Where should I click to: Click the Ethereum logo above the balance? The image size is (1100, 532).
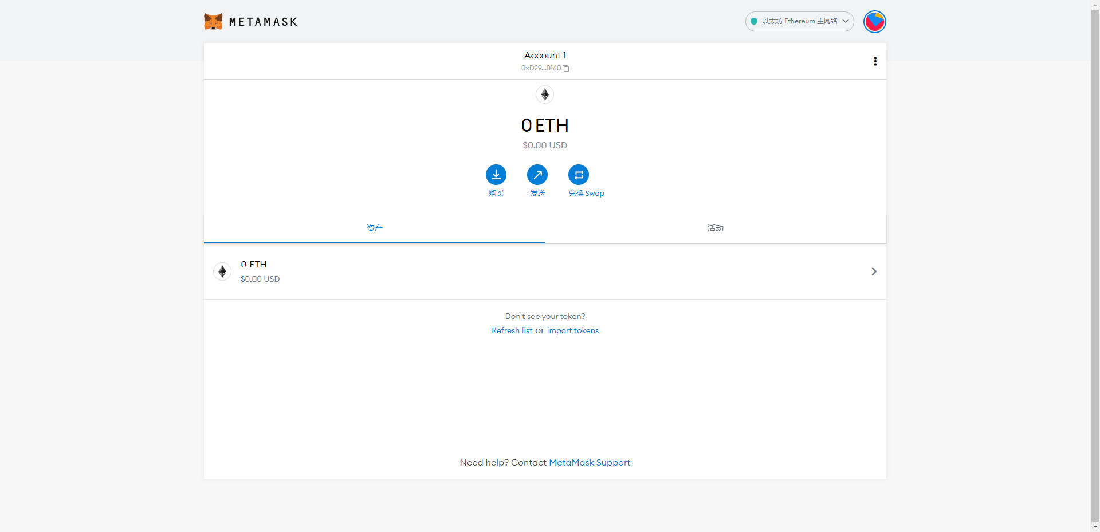click(x=545, y=94)
